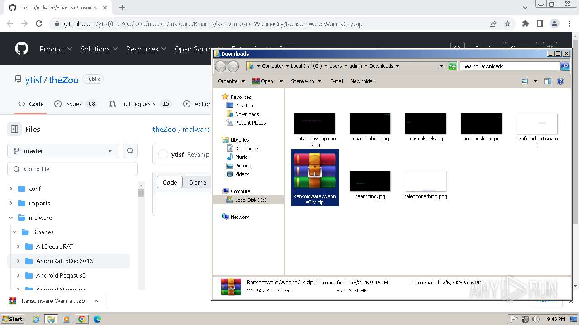Change view icon in Explorer toolbar
579x325 pixels.
[x=525, y=81]
